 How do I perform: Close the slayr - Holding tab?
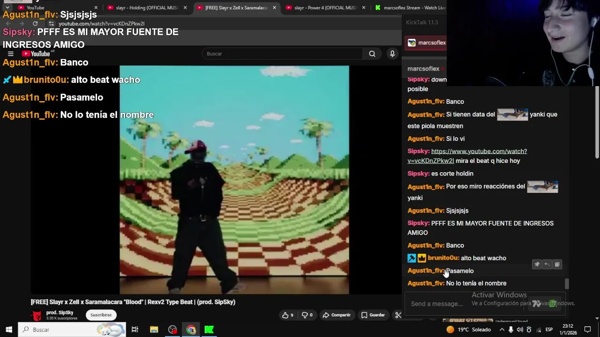point(185,7)
